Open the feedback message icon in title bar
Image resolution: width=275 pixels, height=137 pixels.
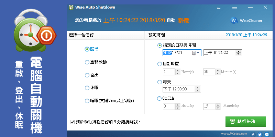(219, 8)
